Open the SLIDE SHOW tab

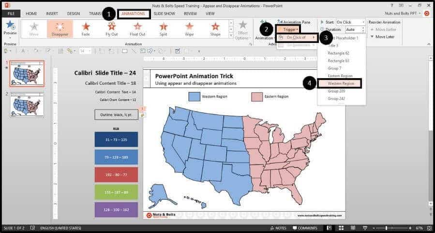(x=164, y=14)
